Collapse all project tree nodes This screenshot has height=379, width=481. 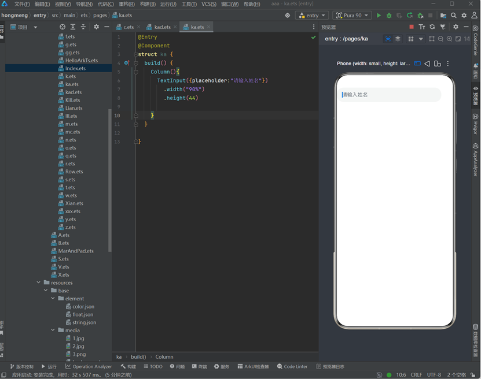pyautogui.click(x=83, y=27)
